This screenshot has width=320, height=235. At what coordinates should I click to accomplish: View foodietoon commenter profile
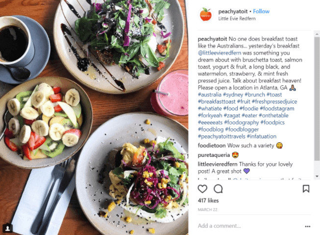tap(212, 146)
